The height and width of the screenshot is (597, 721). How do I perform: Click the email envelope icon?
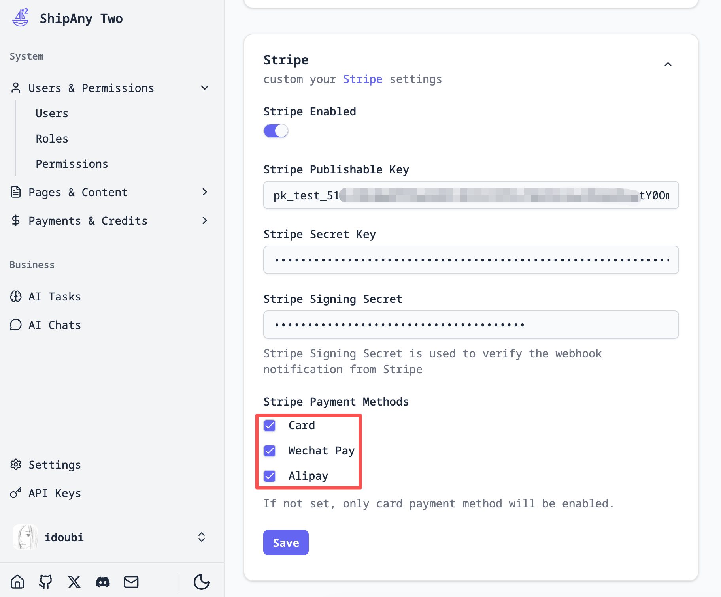click(131, 582)
